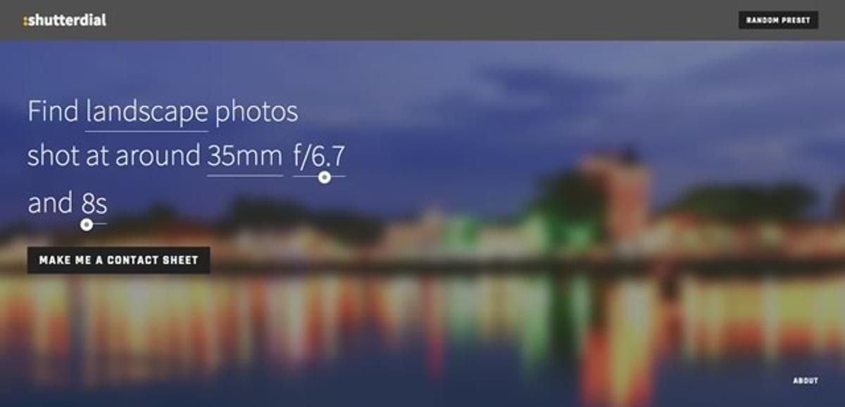Click the aperture slider handle
This screenshot has height=407, width=845.
click(324, 177)
